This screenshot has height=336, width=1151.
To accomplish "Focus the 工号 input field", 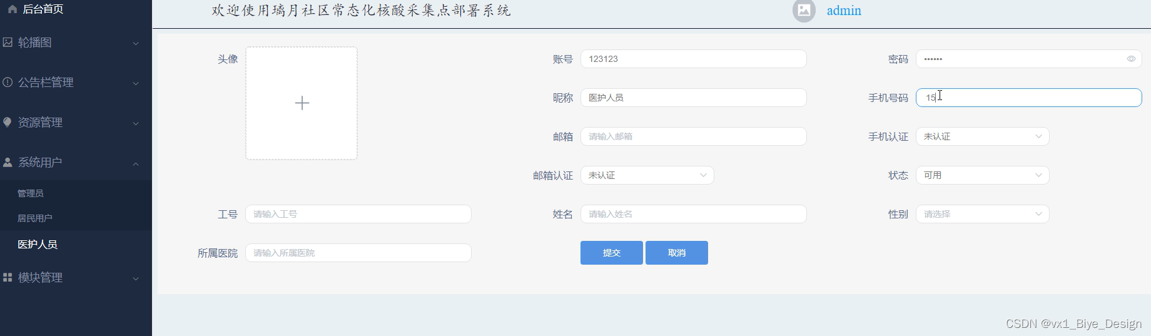I will (x=358, y=214).
